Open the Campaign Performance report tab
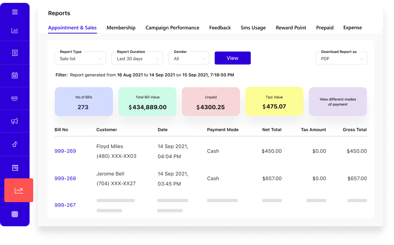The height and width of the screenshot is (245, 394). click(x=172, y=27)
